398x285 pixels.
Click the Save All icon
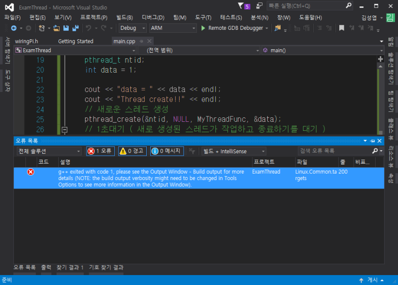point(76,28)
